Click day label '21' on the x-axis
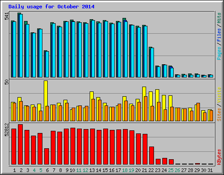This screenshot has height=175, width=224. point(144,170)
